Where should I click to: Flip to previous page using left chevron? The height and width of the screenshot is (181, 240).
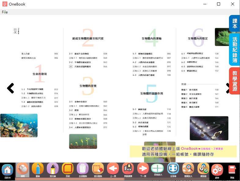point(10,88)
